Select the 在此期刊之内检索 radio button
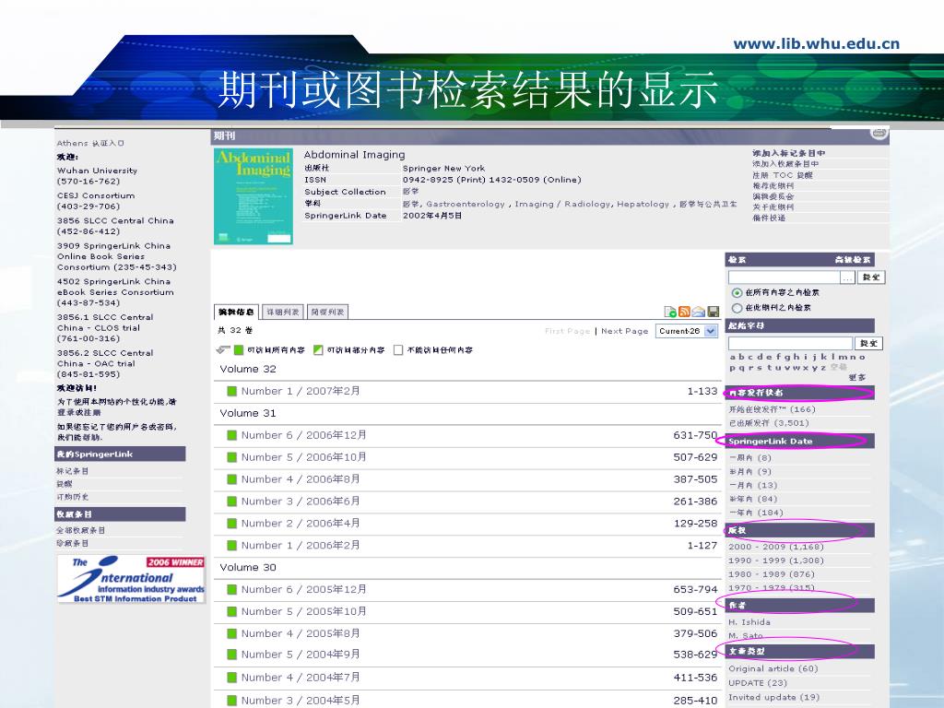 click(737, 308)
